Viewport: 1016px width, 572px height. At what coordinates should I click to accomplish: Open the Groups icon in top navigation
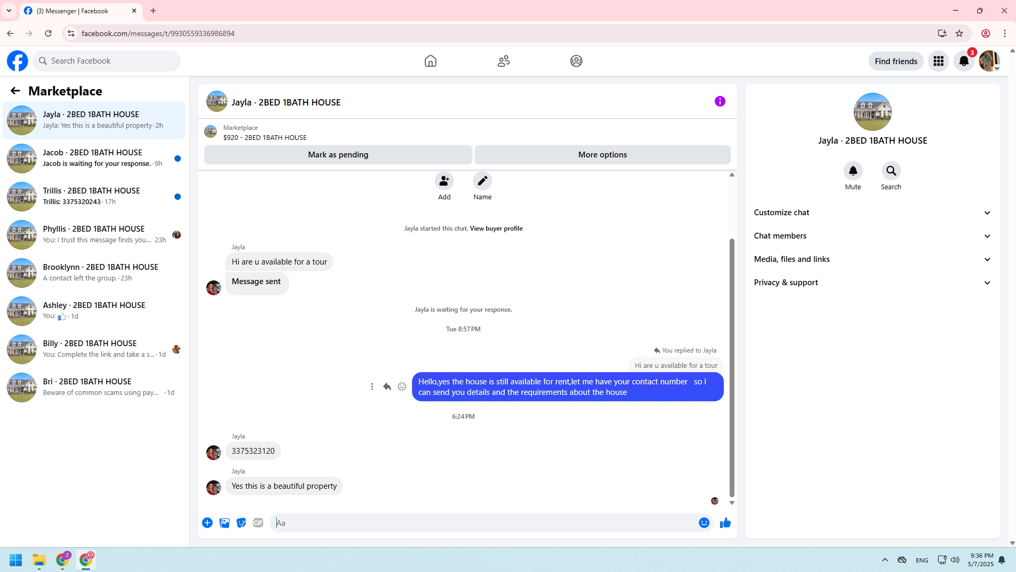click(x=576, y=61)
